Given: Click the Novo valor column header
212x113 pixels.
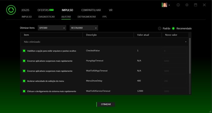Looking at the screenshot, I should [x=175, y=35].
